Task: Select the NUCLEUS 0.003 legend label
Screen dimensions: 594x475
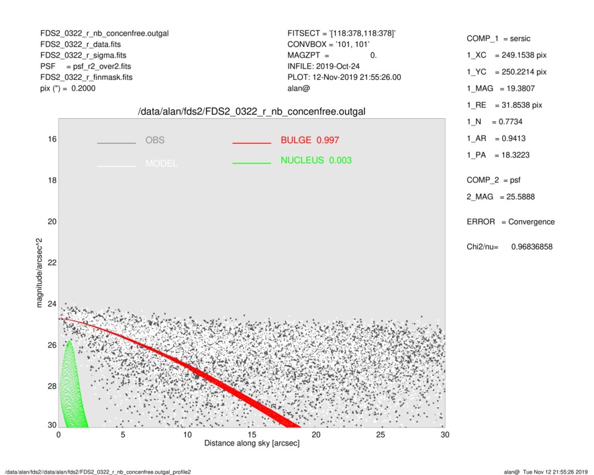Action: (x=315, y=160)
